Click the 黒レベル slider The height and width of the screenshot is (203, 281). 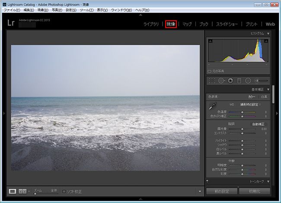tap(242, 153)
